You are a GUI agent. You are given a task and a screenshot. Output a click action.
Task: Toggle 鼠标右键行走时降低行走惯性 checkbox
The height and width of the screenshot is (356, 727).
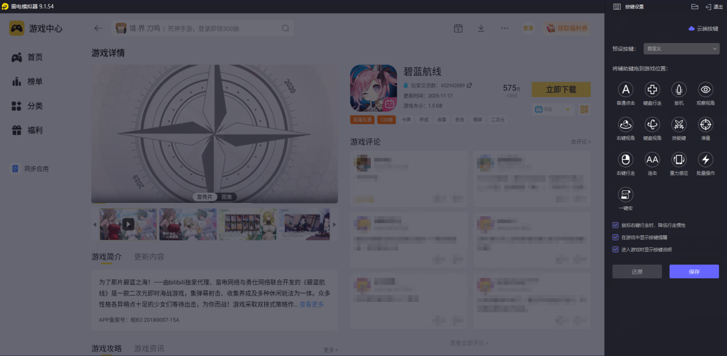click(615, 225)
